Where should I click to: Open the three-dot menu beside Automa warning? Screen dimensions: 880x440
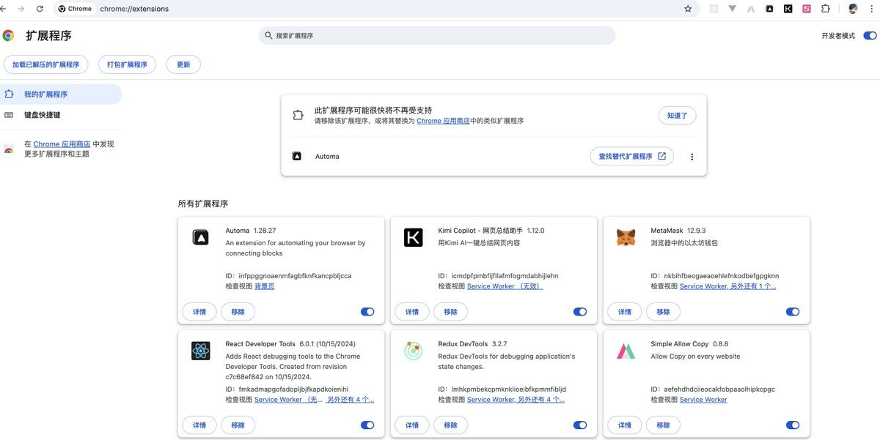[x=692, y=157]
